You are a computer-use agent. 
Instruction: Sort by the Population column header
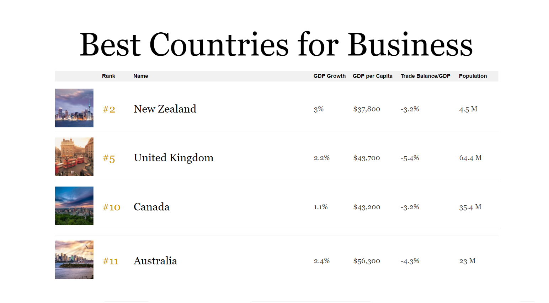pos(473,76)
